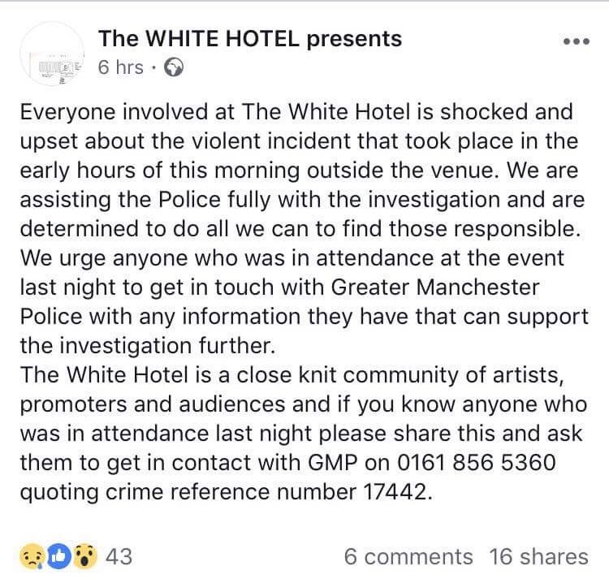The height and width of the screenshot is (579, 609).
Task: Click the phrase the investigation further
Action: [x=148, y=346]
